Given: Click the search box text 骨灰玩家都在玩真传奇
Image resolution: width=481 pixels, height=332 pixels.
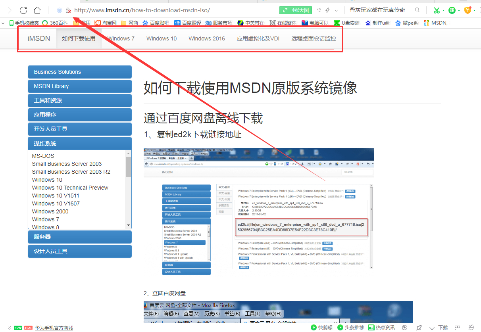Looking at the screenshot, I should pyautogui.click(x=377, y=10).
